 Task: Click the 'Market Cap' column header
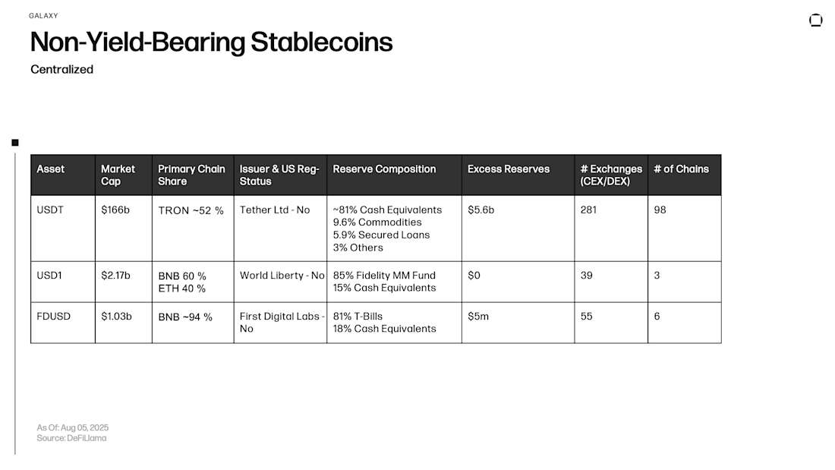coord(118,175)
